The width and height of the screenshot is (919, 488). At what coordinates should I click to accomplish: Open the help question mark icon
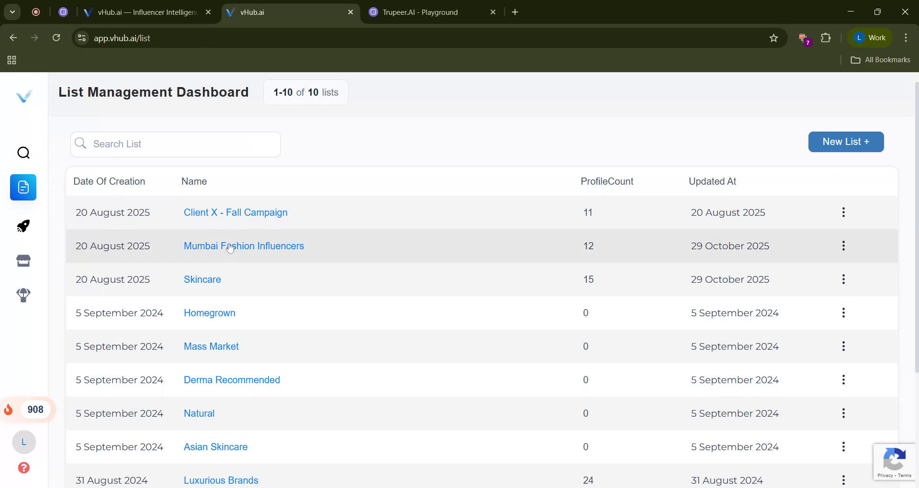coord(24,468)
